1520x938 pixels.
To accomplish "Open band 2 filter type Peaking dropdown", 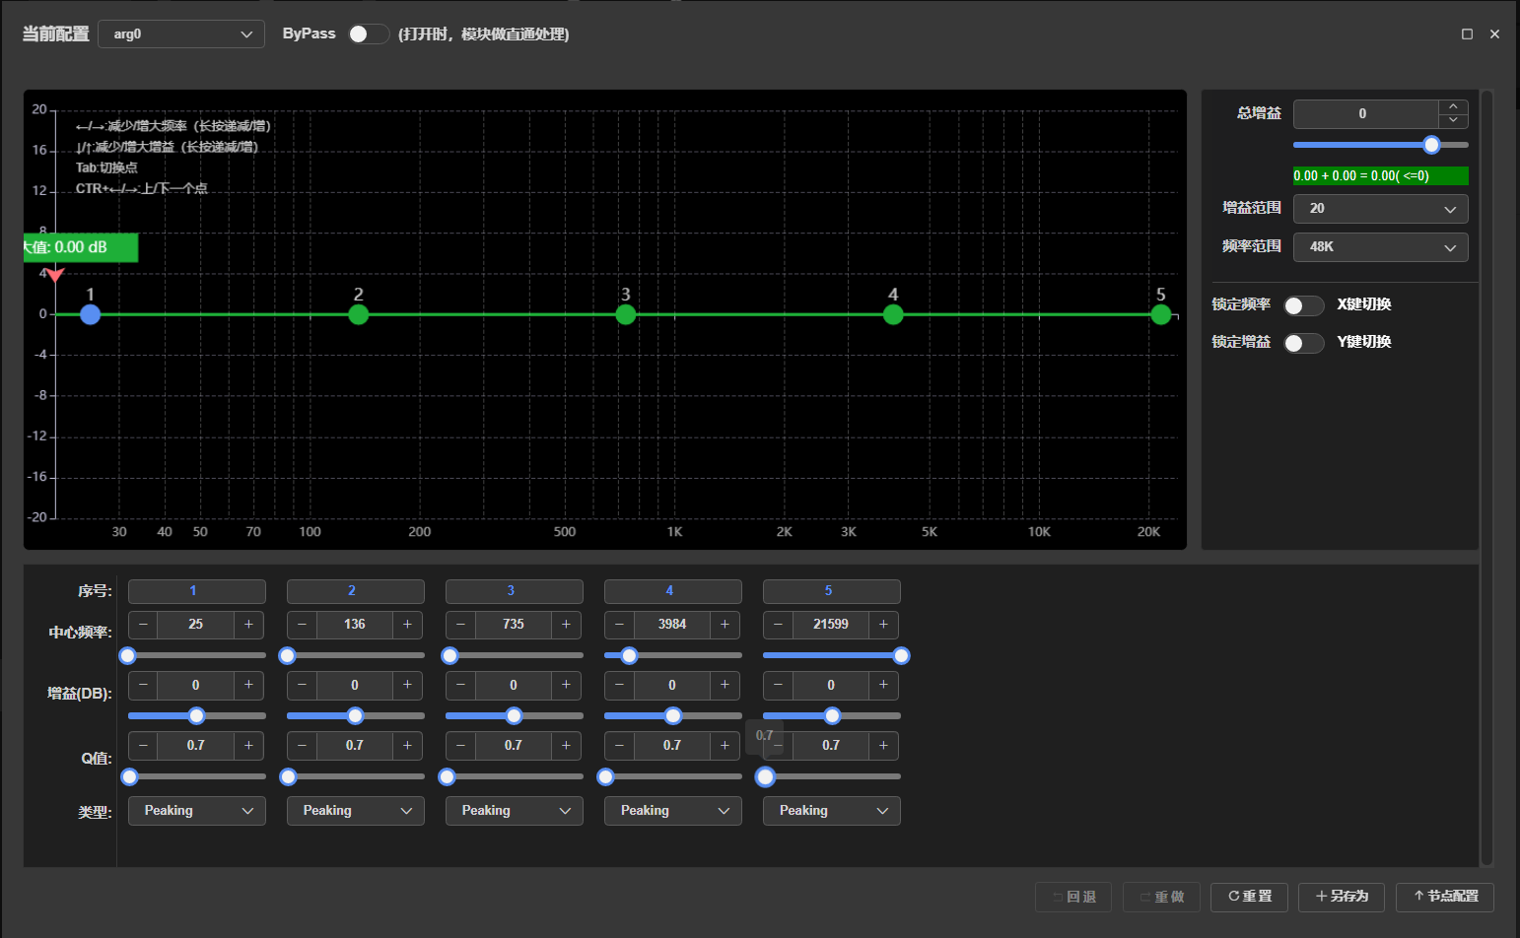I will click(356, 811).
